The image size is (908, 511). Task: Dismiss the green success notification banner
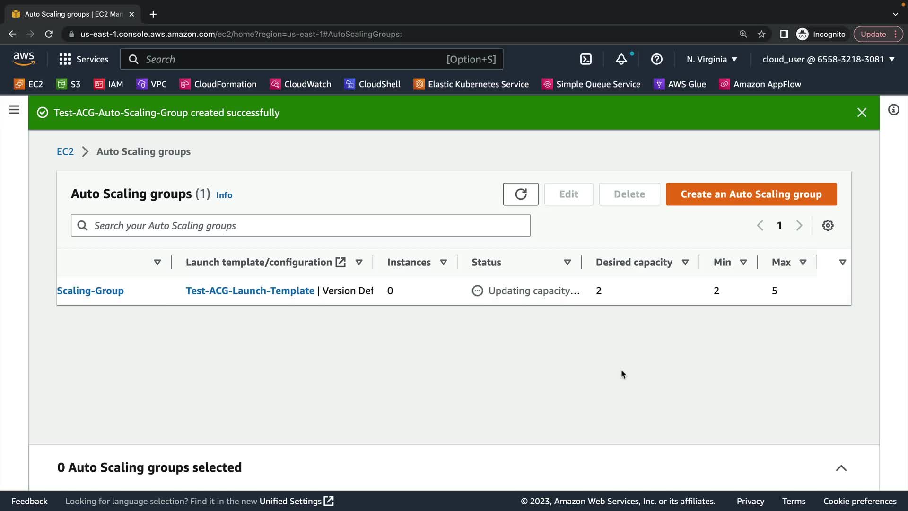(x=862, y=113)
